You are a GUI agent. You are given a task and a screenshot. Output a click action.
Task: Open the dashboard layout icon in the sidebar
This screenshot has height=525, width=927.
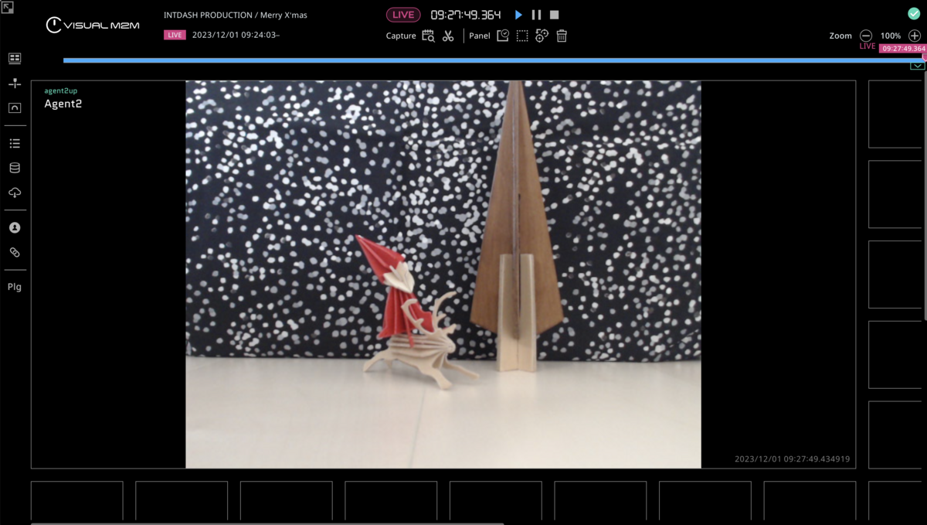click(15, 59)
